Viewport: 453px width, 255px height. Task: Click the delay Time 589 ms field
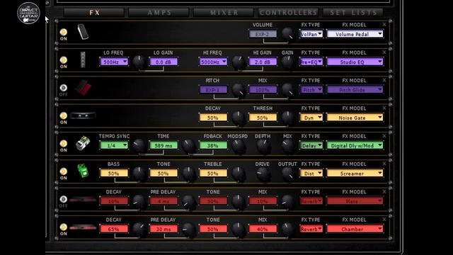click(164, 145)
